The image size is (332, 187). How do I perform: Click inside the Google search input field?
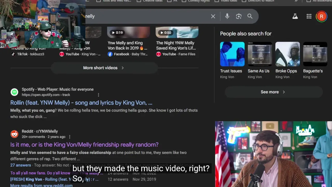click(x=147, y=16)
